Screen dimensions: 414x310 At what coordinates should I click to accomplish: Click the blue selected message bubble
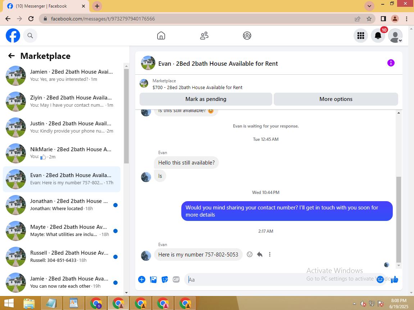[287, 211]
